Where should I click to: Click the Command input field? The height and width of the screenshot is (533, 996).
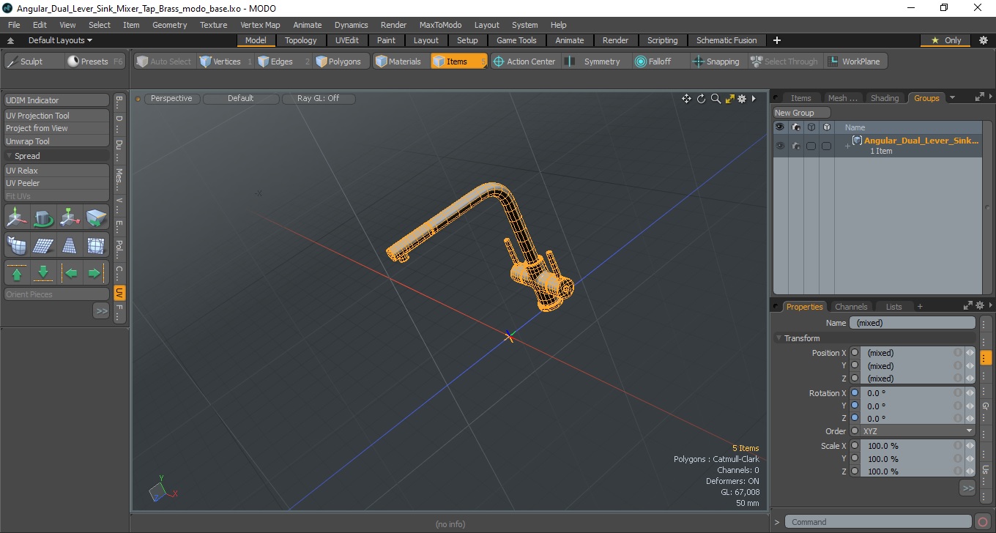[880, 522]
